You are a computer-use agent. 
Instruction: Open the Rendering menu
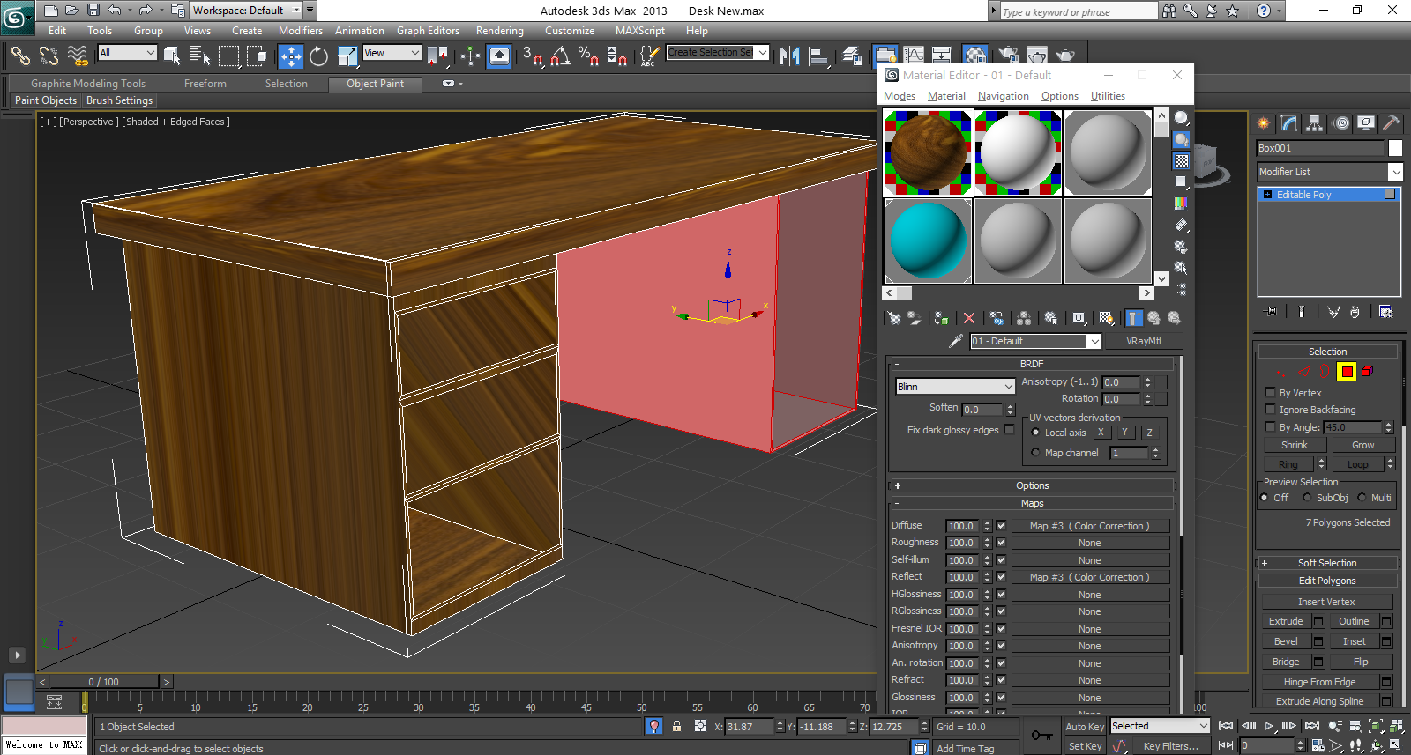coord(499,31)
